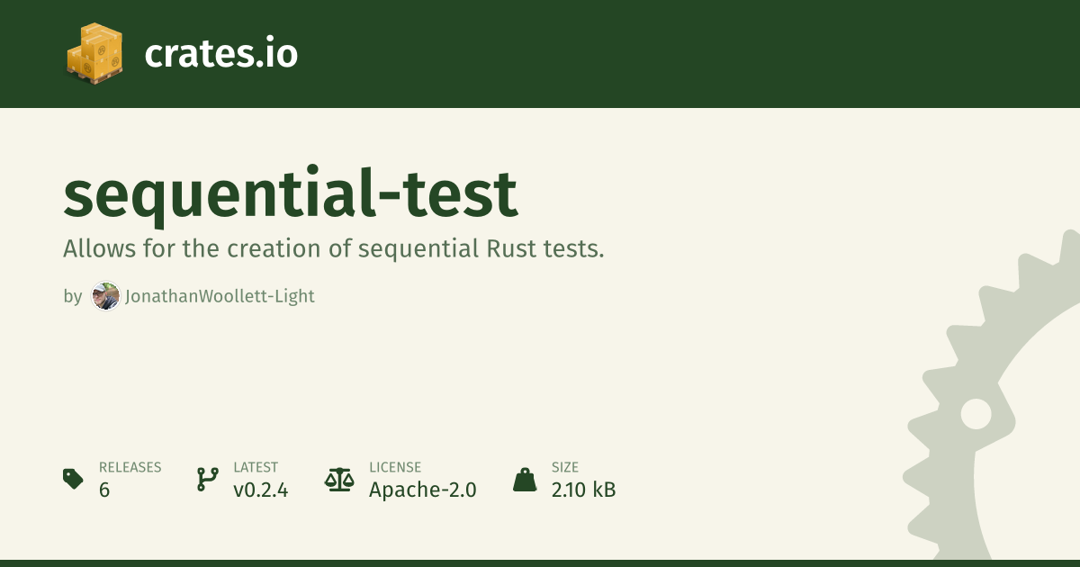Screen dimensions: 1080x567
Task: Click the word "by" before the author
Action: point(72,296)
